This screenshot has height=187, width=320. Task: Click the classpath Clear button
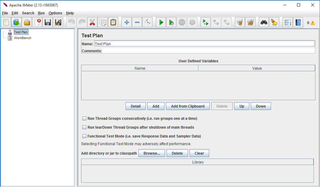pyautogui.click(x=199, y=153)
